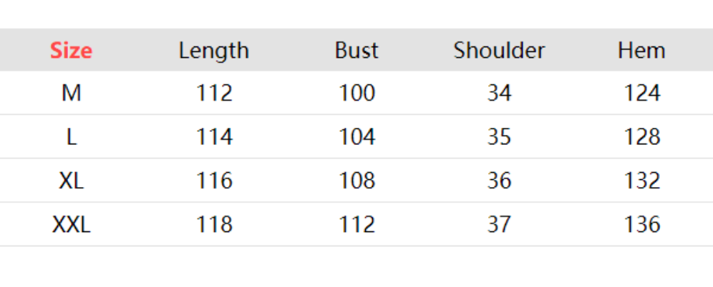This screenshot has height=287, width=713.
Task: Click the Shoulder value 36
Action: [x=499, y=181]
